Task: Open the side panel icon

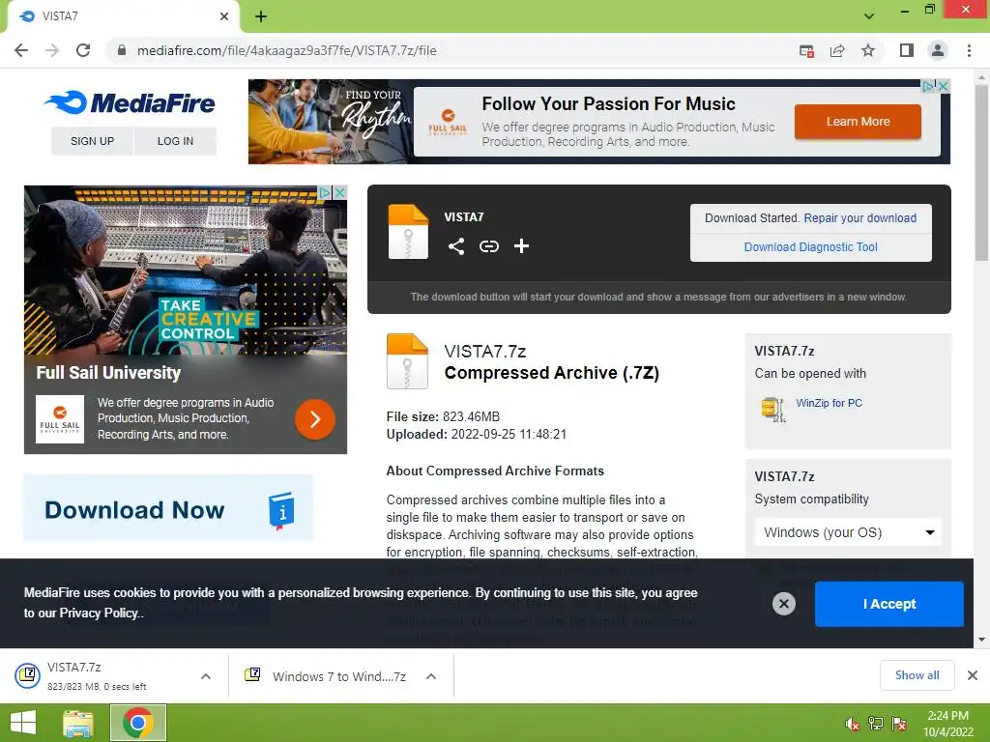Action: pos(907,50)
